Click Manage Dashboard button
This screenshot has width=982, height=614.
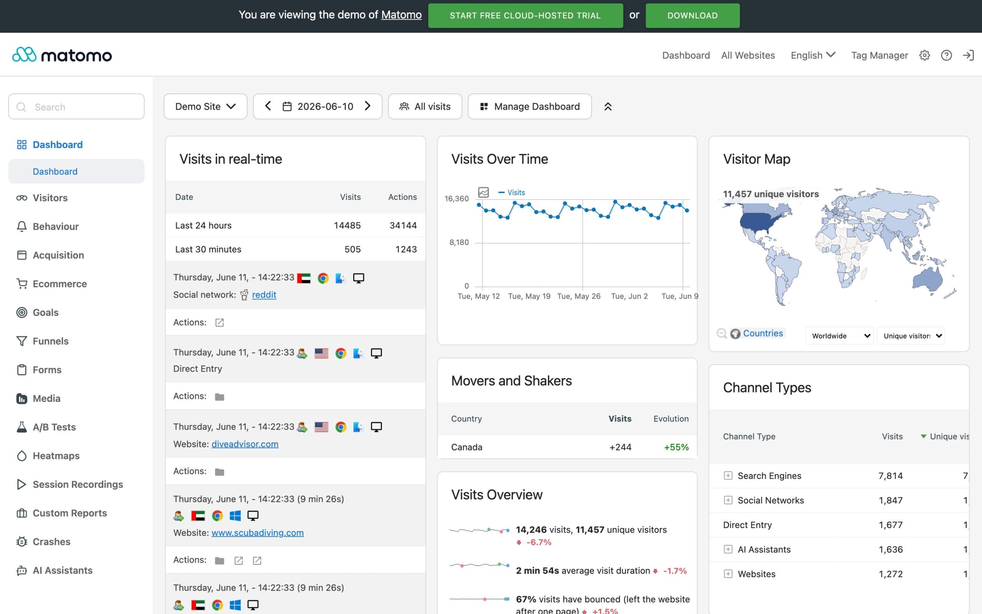pos(529,106)
